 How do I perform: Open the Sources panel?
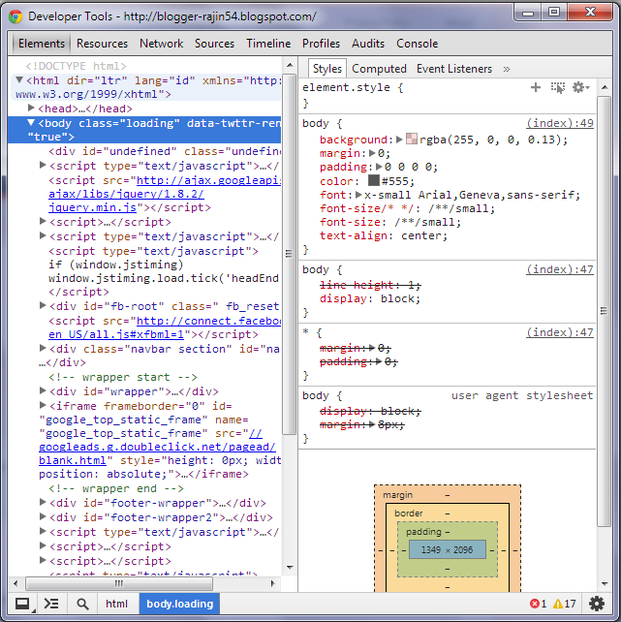[214, 44]
